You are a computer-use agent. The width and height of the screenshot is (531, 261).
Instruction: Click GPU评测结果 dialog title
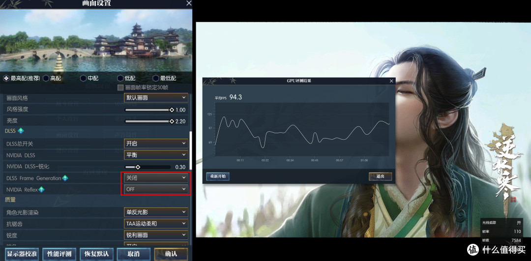299,81
